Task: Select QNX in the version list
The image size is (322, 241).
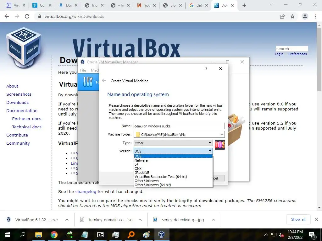Action: point(173,169)
